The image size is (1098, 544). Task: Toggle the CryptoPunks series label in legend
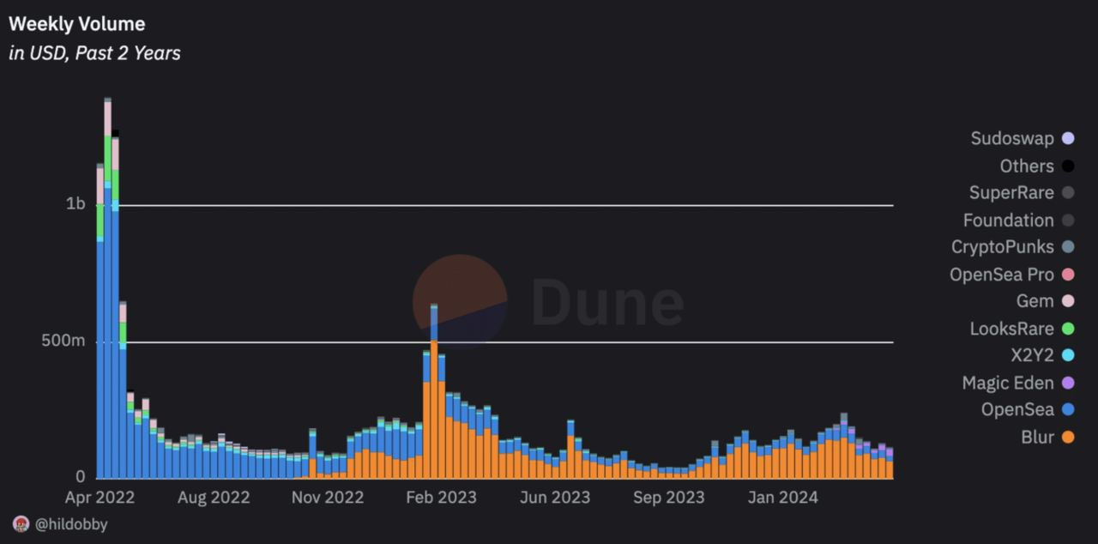pos(1002,247)
